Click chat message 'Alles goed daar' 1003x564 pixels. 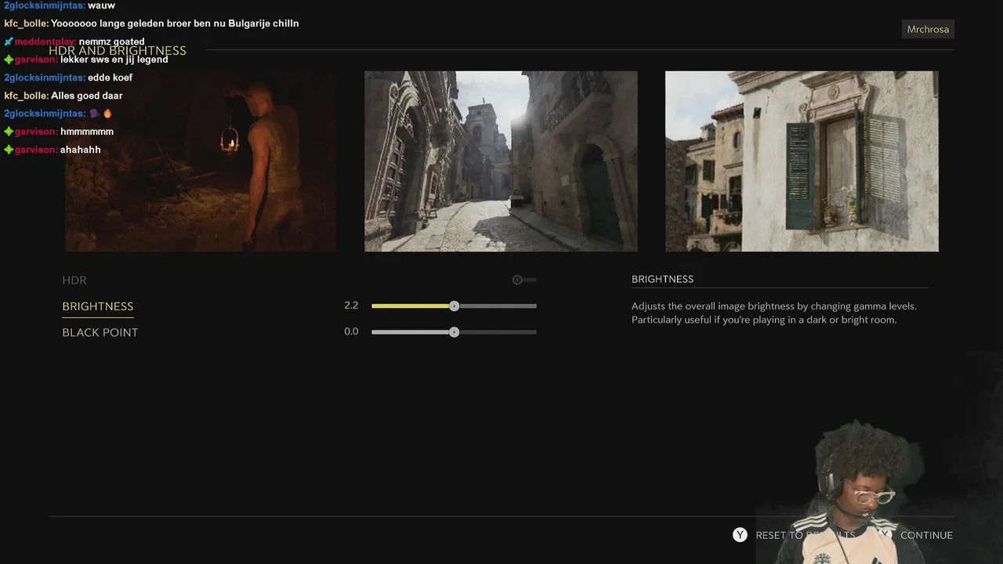(87, 96)
